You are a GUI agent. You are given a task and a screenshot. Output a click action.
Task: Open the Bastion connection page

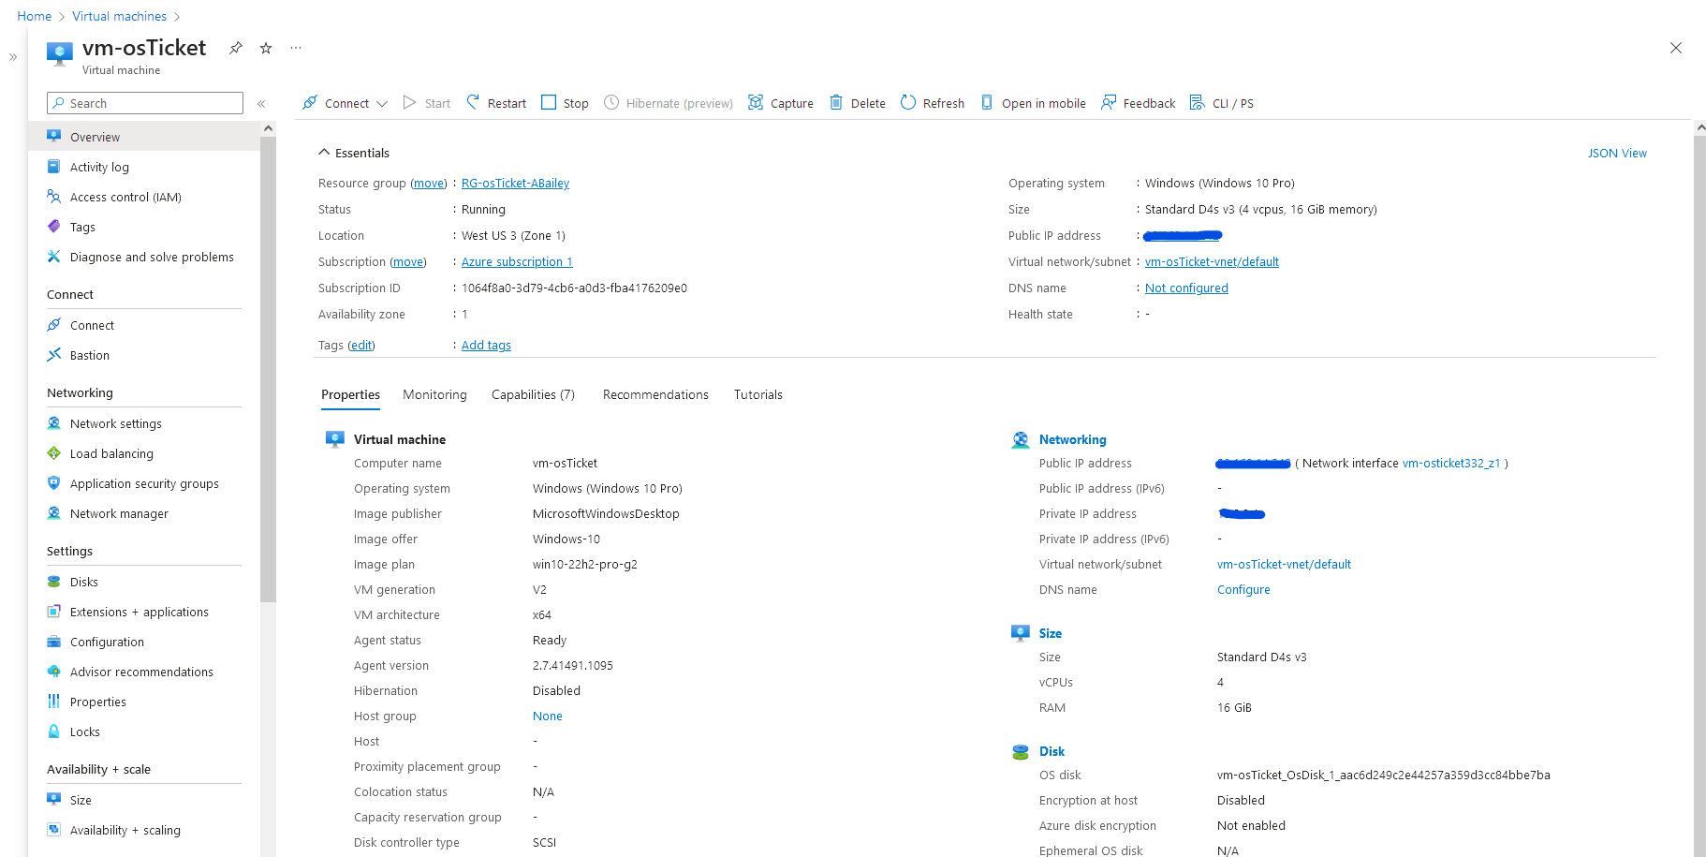pos(144,355)
